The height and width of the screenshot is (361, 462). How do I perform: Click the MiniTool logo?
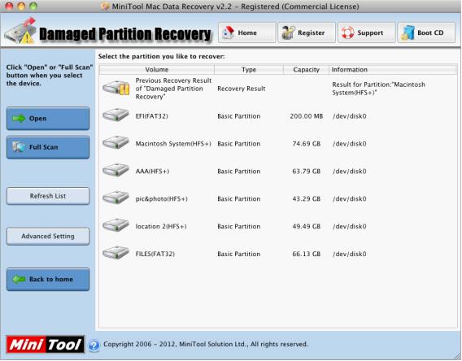tap(46, 344)
